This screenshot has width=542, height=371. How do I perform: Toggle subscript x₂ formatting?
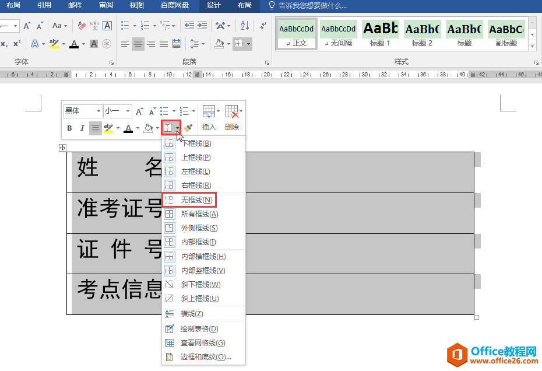[x=4, y=44]
